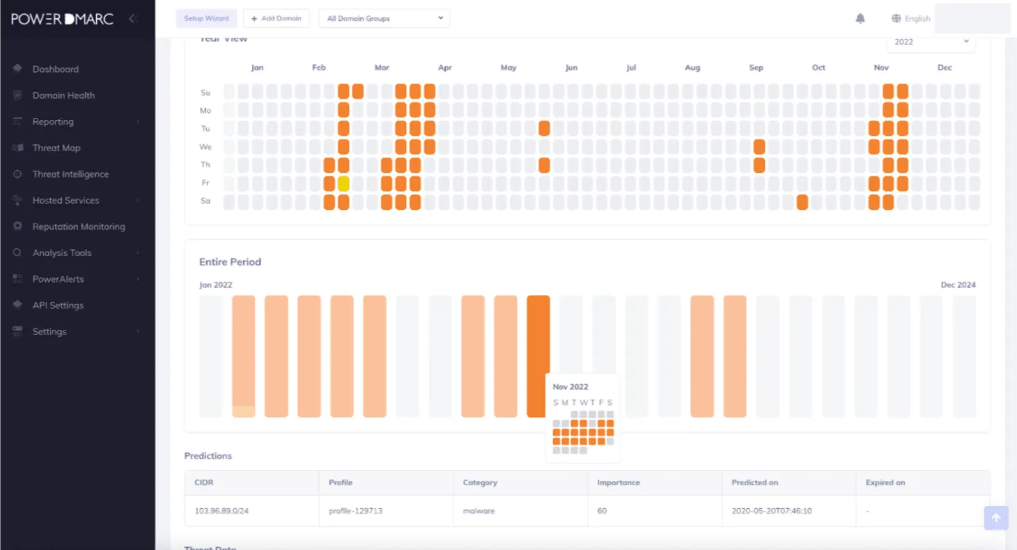Click the Reputation Monitoring icon

[x=18, y=227]
